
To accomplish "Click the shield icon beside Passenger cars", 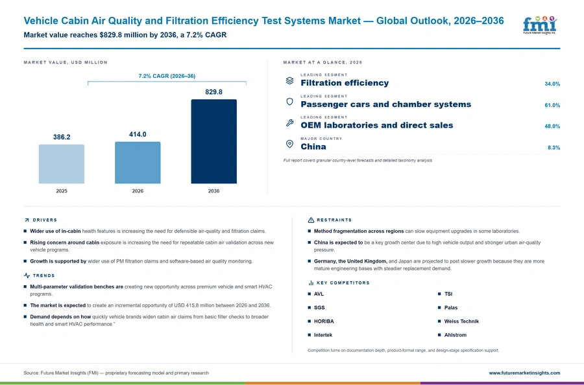I will point(289,102).
